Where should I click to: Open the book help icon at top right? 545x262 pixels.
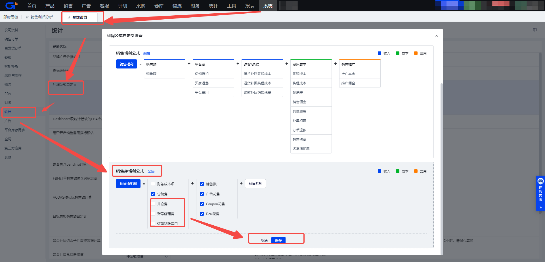coord(535,30)
